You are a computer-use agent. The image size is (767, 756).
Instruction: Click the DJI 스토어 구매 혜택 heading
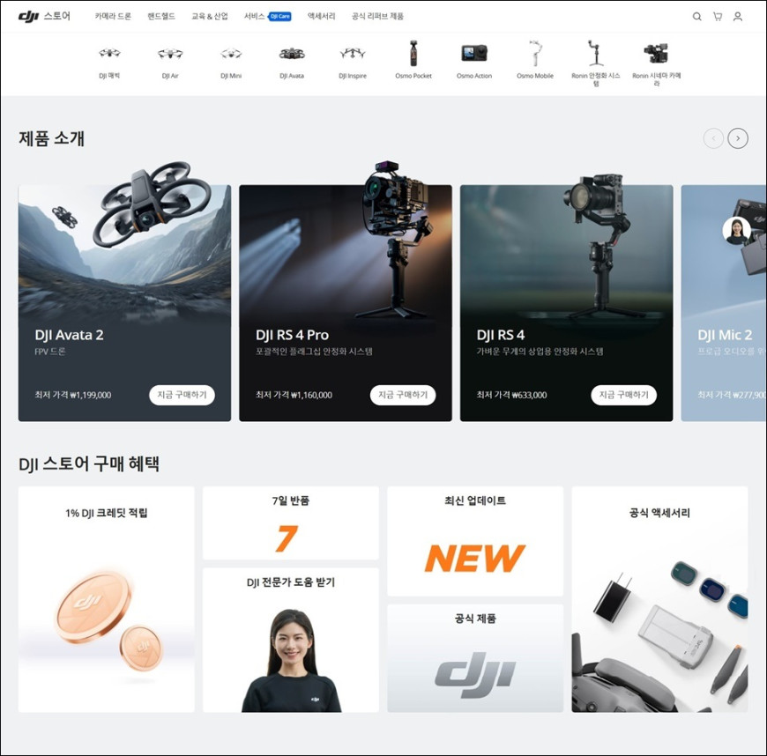(89, 464)
